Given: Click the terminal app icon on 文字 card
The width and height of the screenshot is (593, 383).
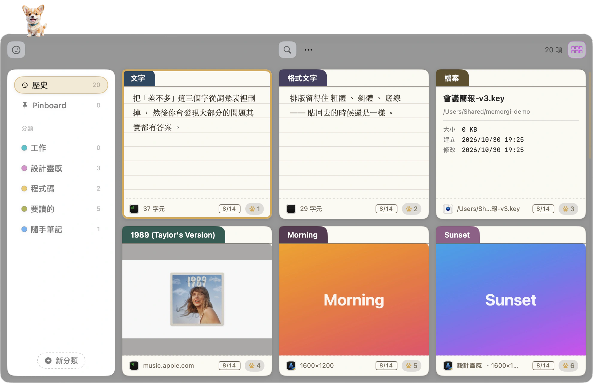Looking at the screenshot, I should pyautogui.click(x=134, y=209).
